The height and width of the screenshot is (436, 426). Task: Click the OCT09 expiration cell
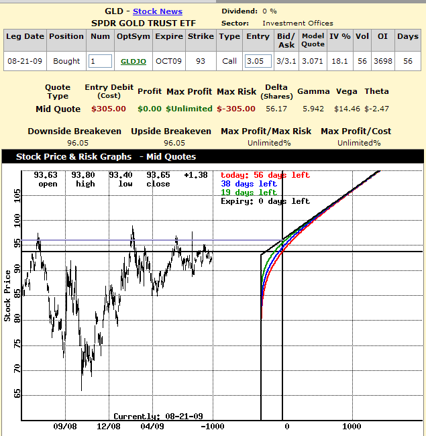[168, 61]
